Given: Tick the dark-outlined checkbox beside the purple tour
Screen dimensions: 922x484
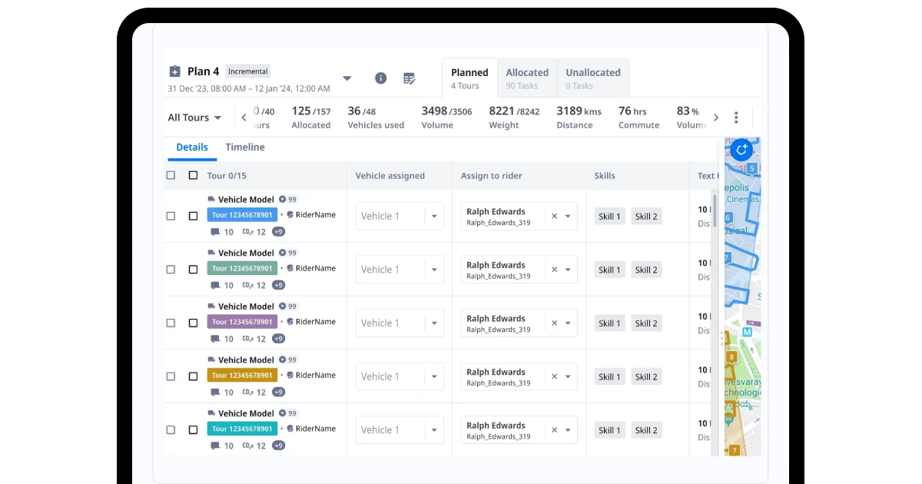Looking at the screenshot, I should point(193,323).
